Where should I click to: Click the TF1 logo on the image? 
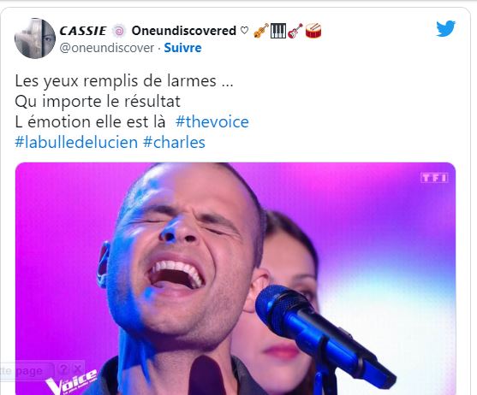(x=434, y=178)
